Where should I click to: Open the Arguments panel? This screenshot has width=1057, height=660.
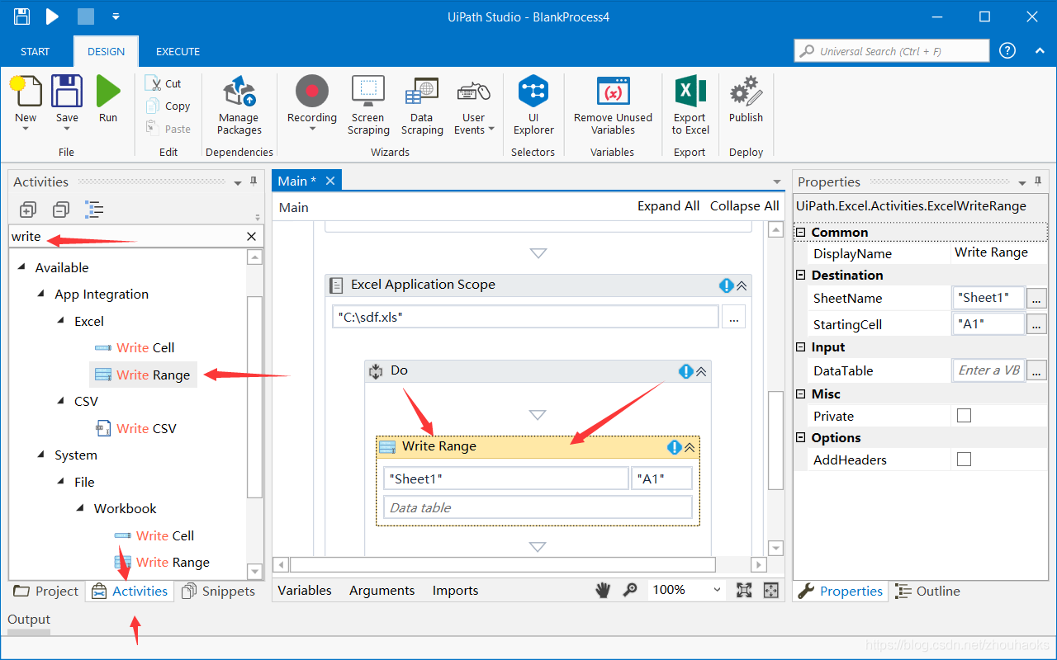[x=382, y=591]
